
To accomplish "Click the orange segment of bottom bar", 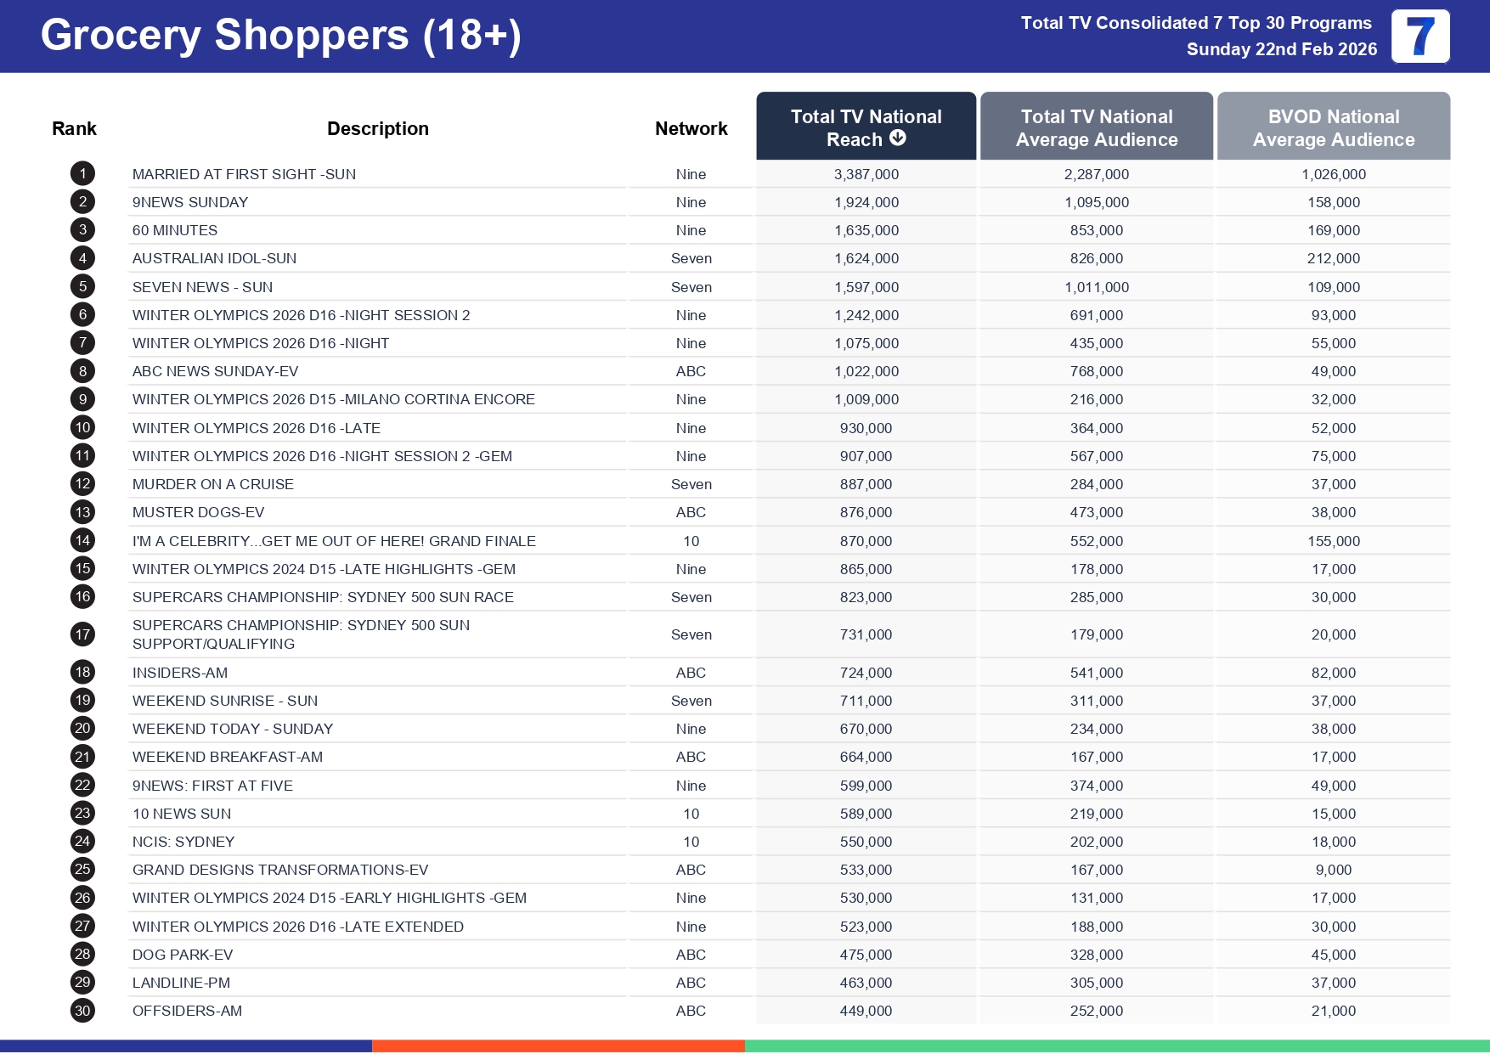I will pyautogui.click(x=558, y=1046).
